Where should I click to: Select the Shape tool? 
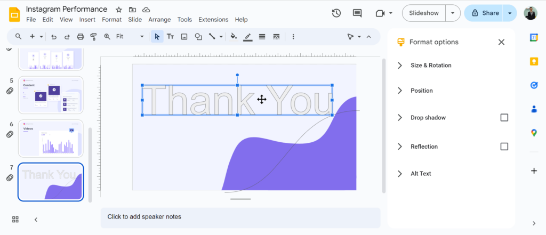tap(198, 37)
